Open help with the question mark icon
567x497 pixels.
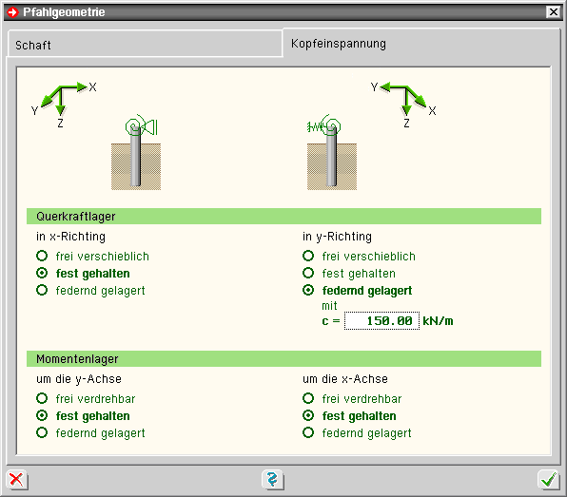[x=273, y=480]
